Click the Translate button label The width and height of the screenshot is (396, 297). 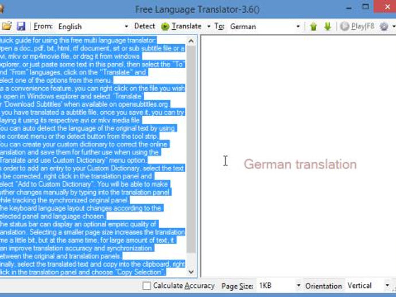coord(187,26)
